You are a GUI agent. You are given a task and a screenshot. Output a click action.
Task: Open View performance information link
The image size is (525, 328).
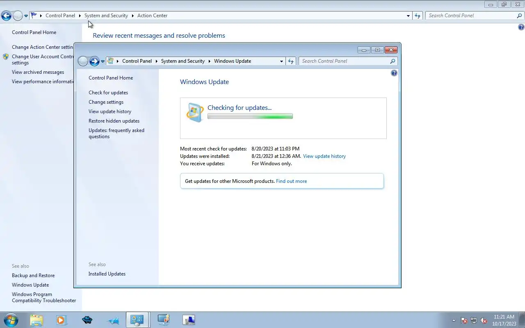click(x=43, y=82)
